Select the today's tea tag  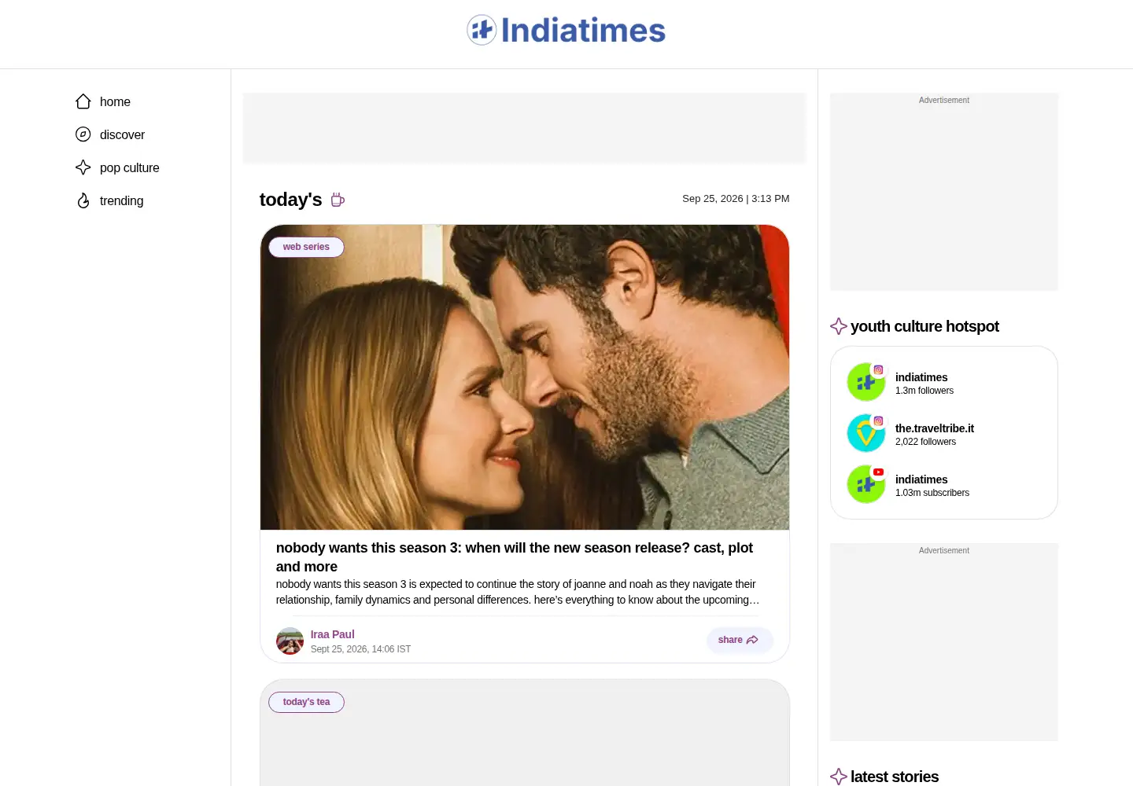306,702
